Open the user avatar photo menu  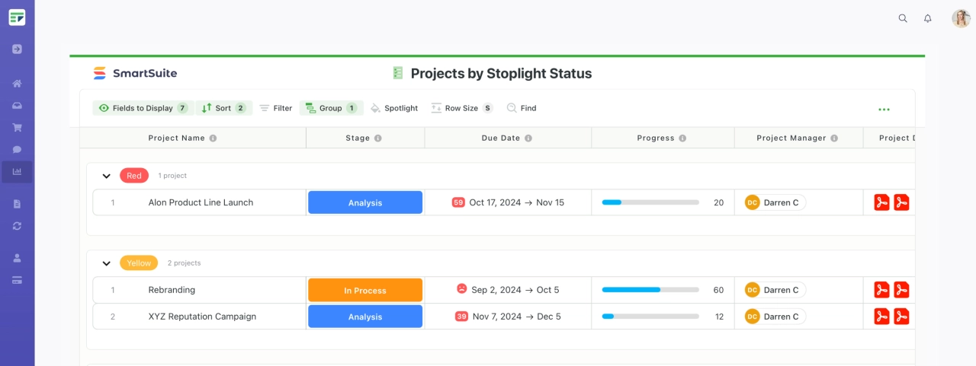[x=961, y=18]
